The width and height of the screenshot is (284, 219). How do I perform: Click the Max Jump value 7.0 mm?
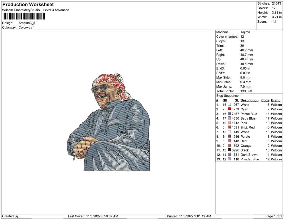point(246,87)
